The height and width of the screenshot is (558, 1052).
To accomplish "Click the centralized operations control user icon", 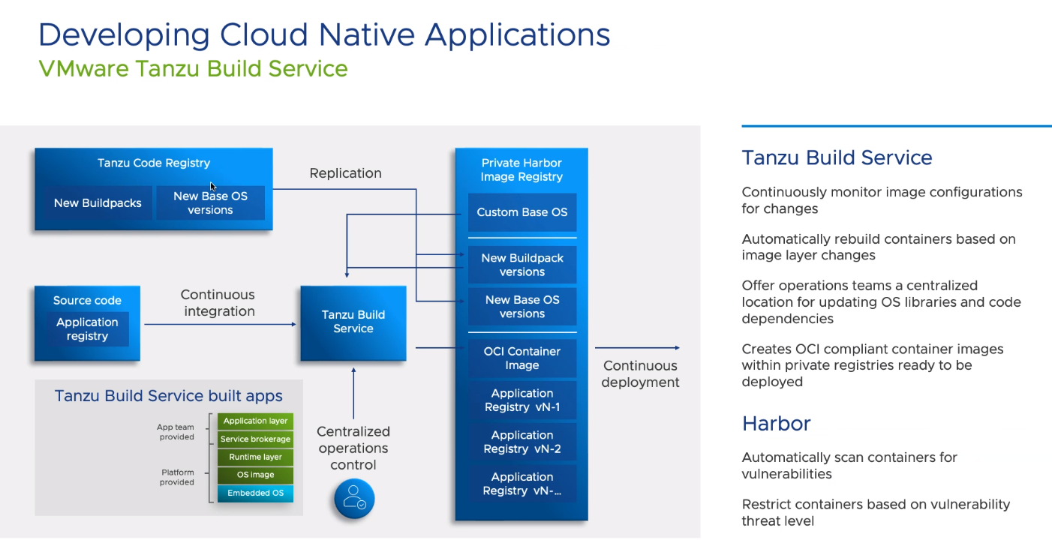I will coord(353,499).
